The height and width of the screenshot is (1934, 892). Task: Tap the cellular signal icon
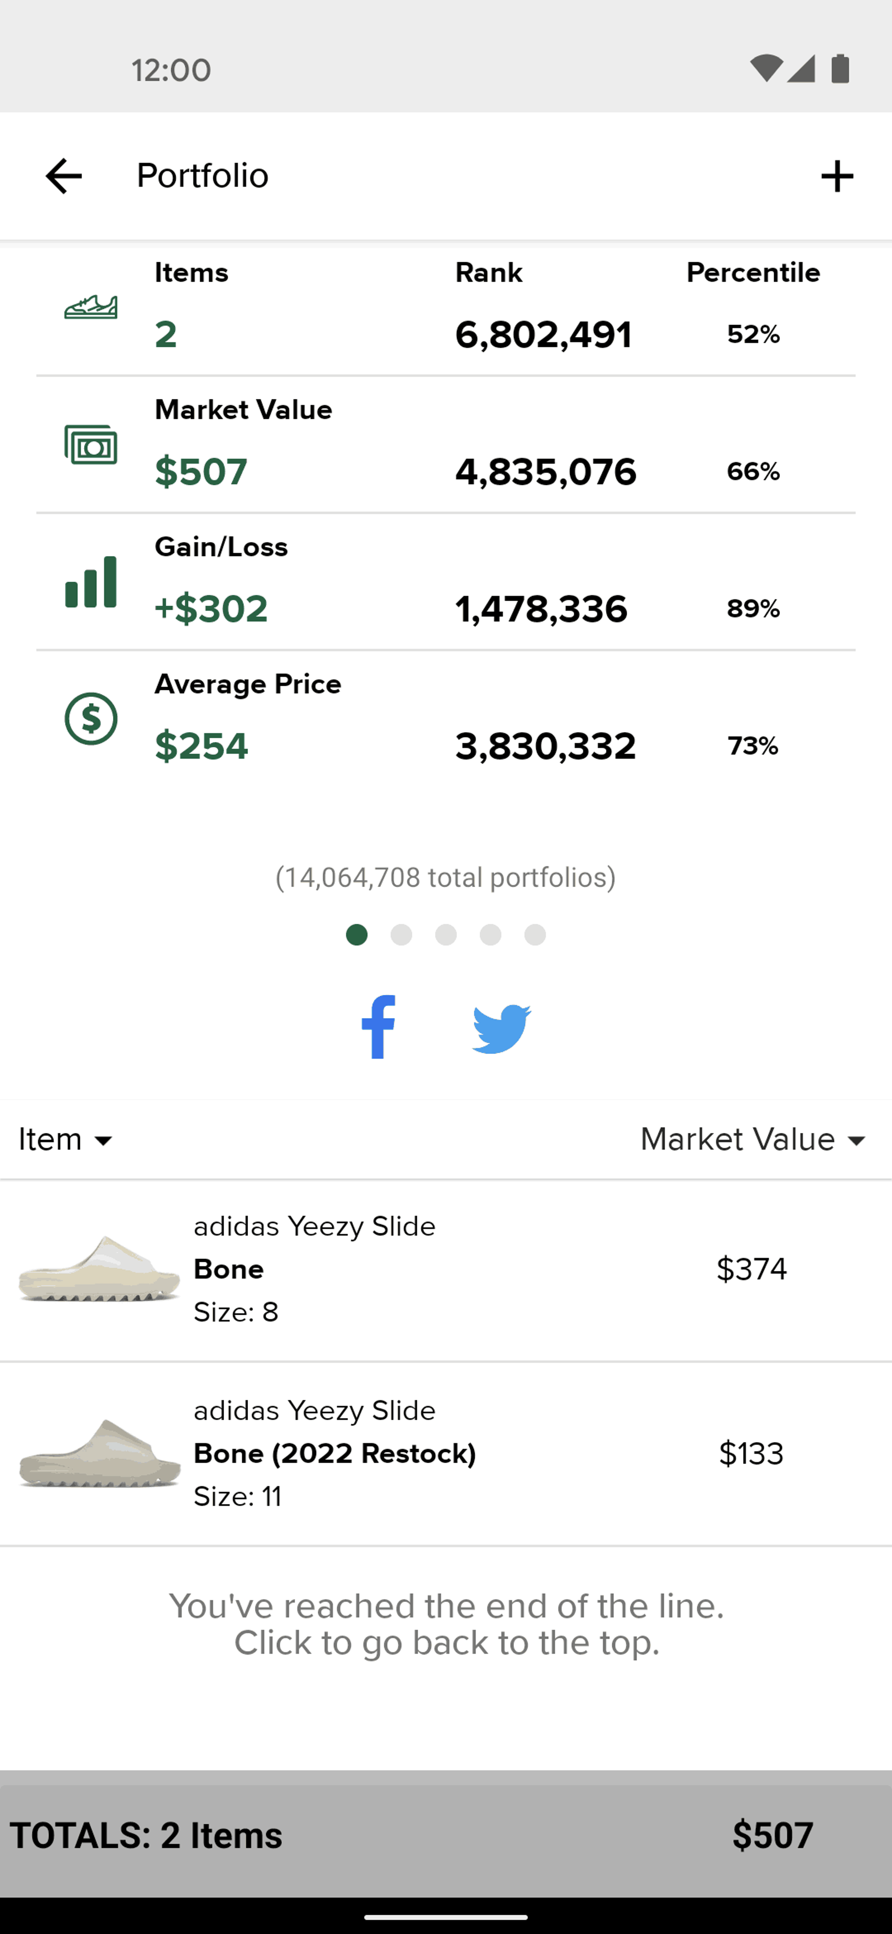[801, 68]
